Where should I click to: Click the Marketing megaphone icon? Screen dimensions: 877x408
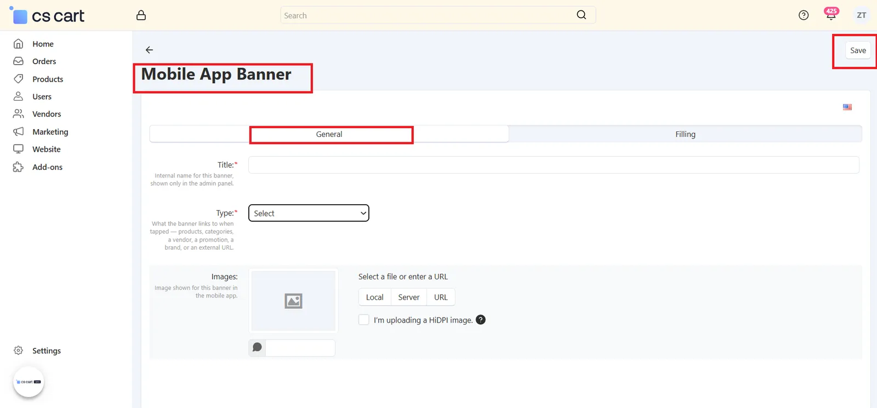click(18, 131)
